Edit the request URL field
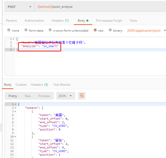Viewport: 166px width, 158px height. pos(100,7)
